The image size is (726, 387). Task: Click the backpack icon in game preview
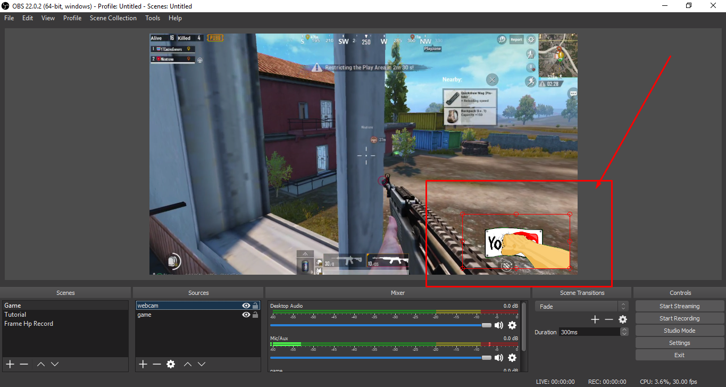[173, 261]
